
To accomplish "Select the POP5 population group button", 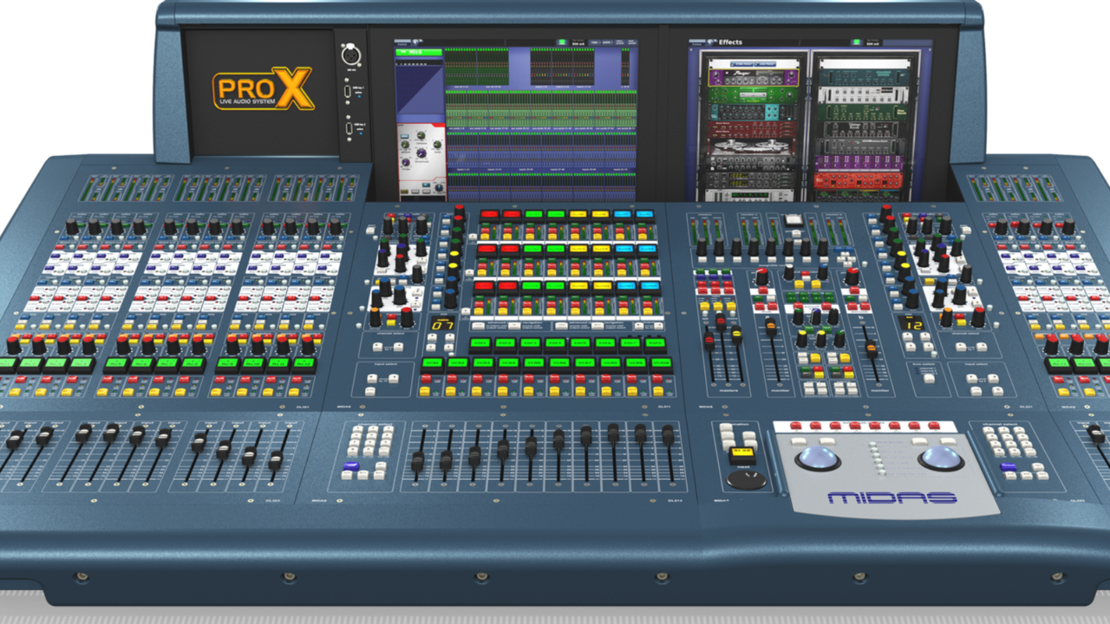I will tap(582, 343).
